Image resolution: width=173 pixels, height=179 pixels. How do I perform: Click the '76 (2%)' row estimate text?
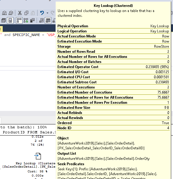37,145
